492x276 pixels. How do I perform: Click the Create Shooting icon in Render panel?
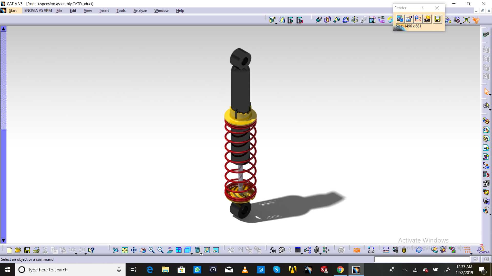click(x=400, y=19)
